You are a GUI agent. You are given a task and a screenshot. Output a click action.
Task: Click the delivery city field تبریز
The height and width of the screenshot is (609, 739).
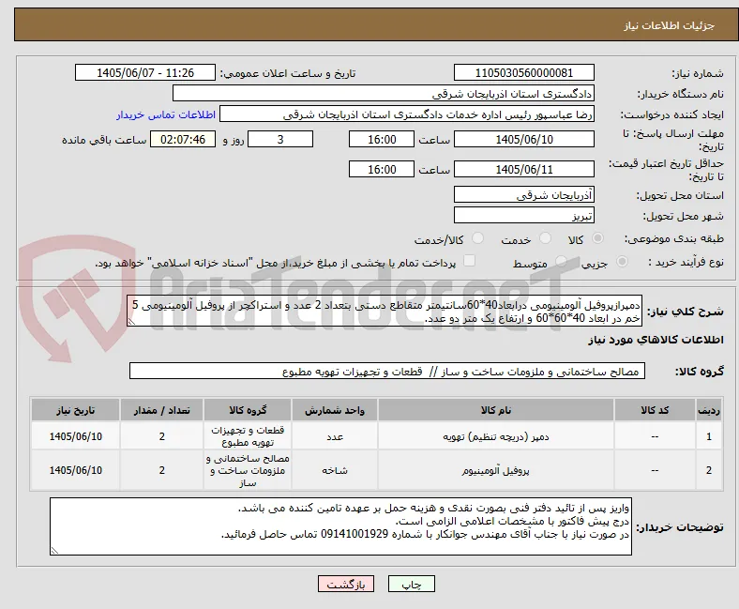523,215
